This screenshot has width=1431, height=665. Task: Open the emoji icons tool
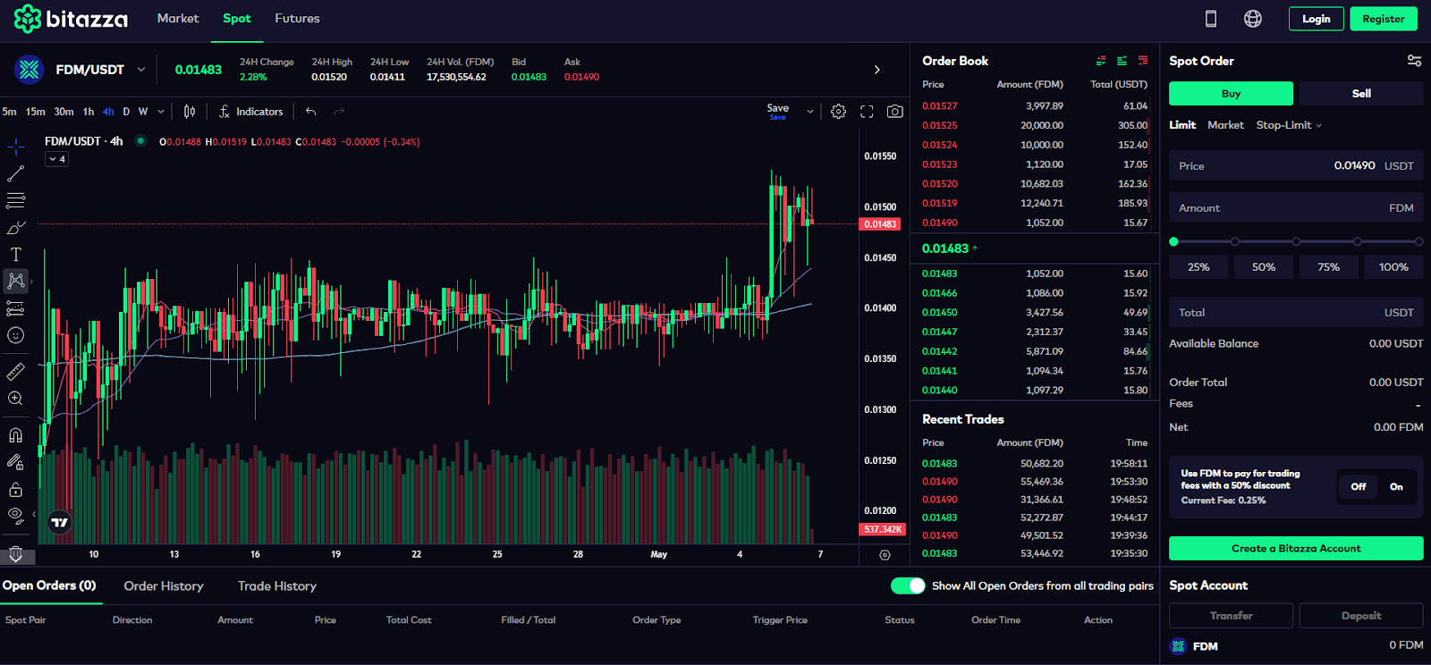click(16, 335)
